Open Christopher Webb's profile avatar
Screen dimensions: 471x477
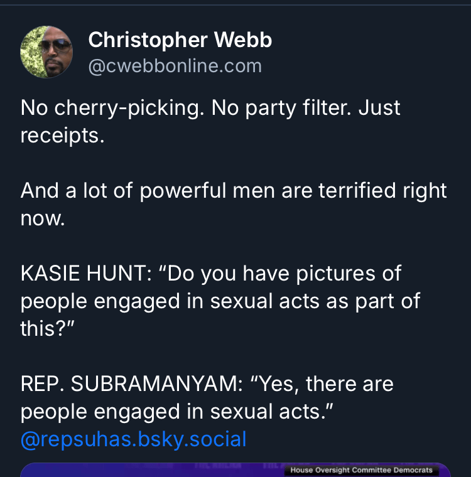point(46,52)
